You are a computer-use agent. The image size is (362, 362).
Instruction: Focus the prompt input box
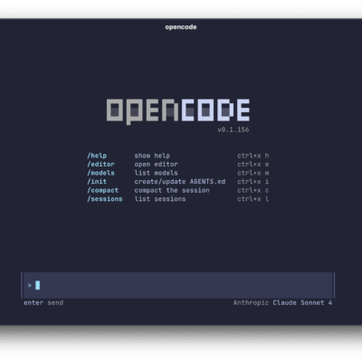[178, 285]
